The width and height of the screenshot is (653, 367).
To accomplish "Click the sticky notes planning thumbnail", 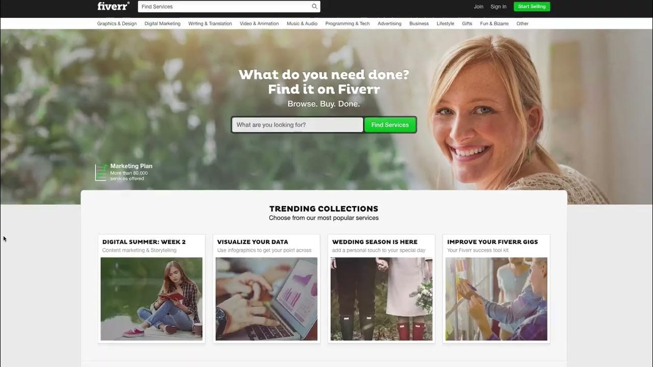I will click(x=496, y=299).
